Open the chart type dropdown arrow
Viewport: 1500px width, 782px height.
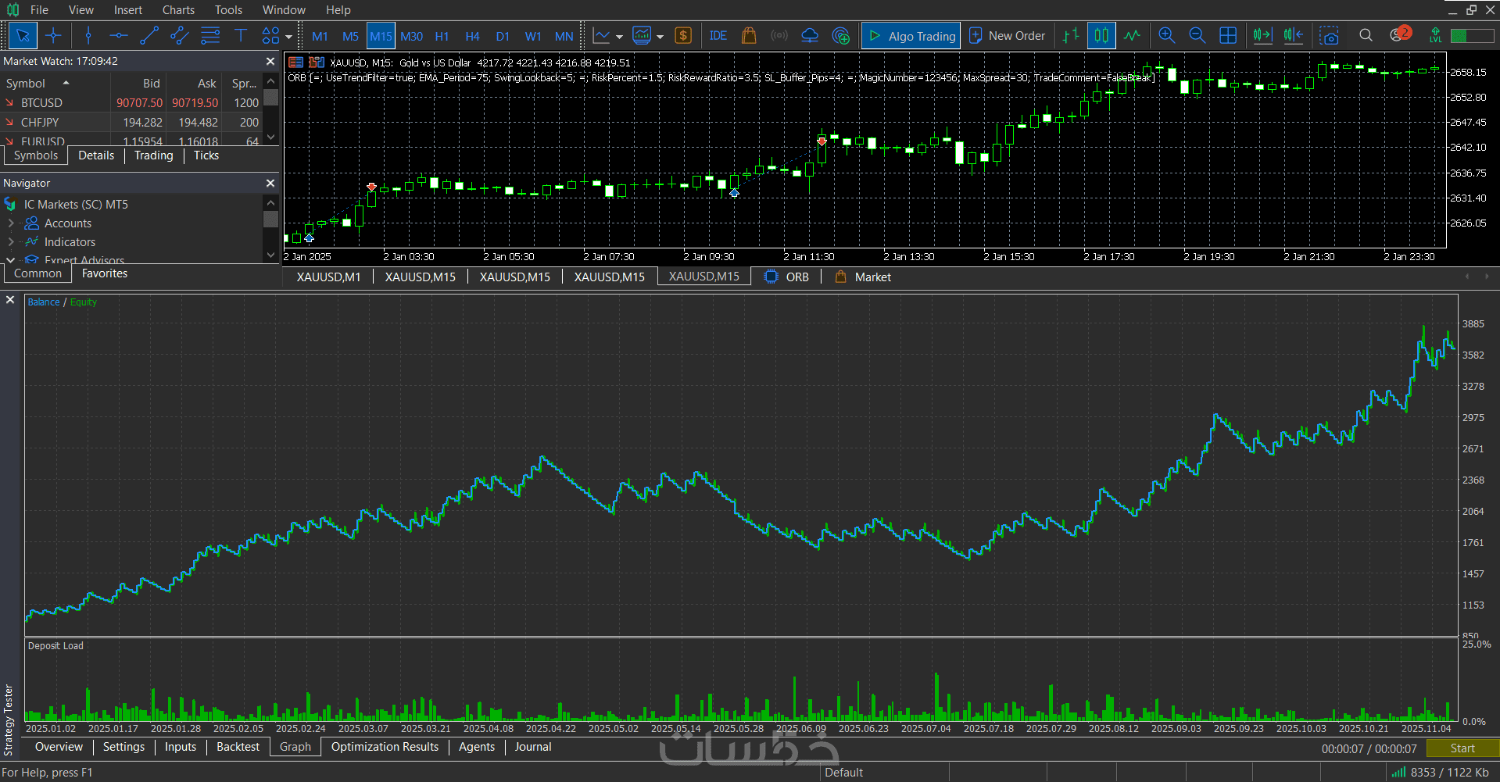click(619, 36)
